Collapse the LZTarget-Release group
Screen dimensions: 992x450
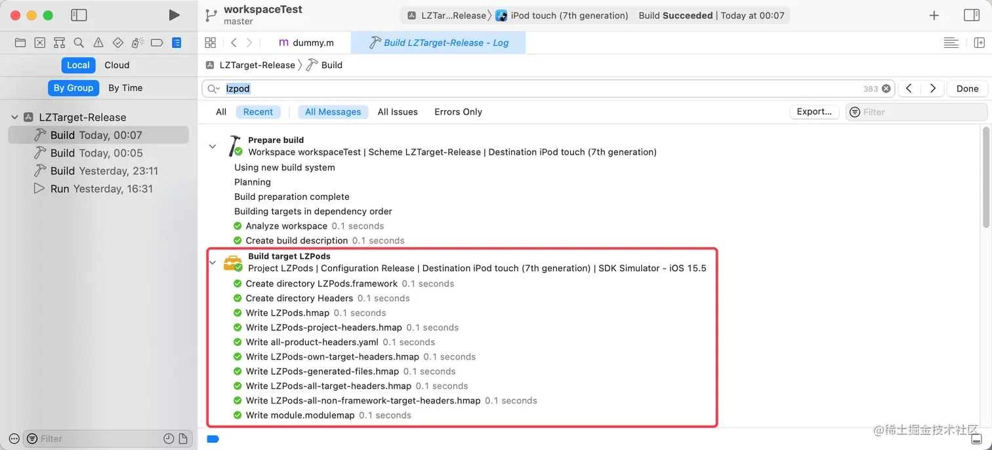[14, 117]
